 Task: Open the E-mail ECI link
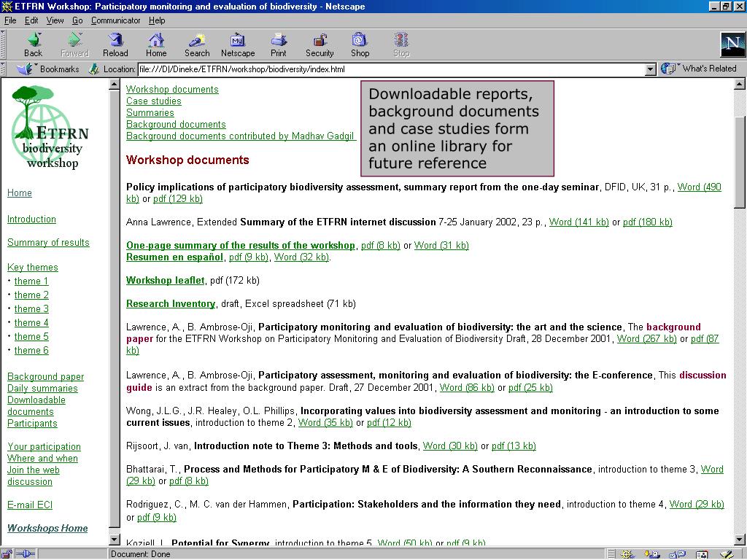coord(29,505)
